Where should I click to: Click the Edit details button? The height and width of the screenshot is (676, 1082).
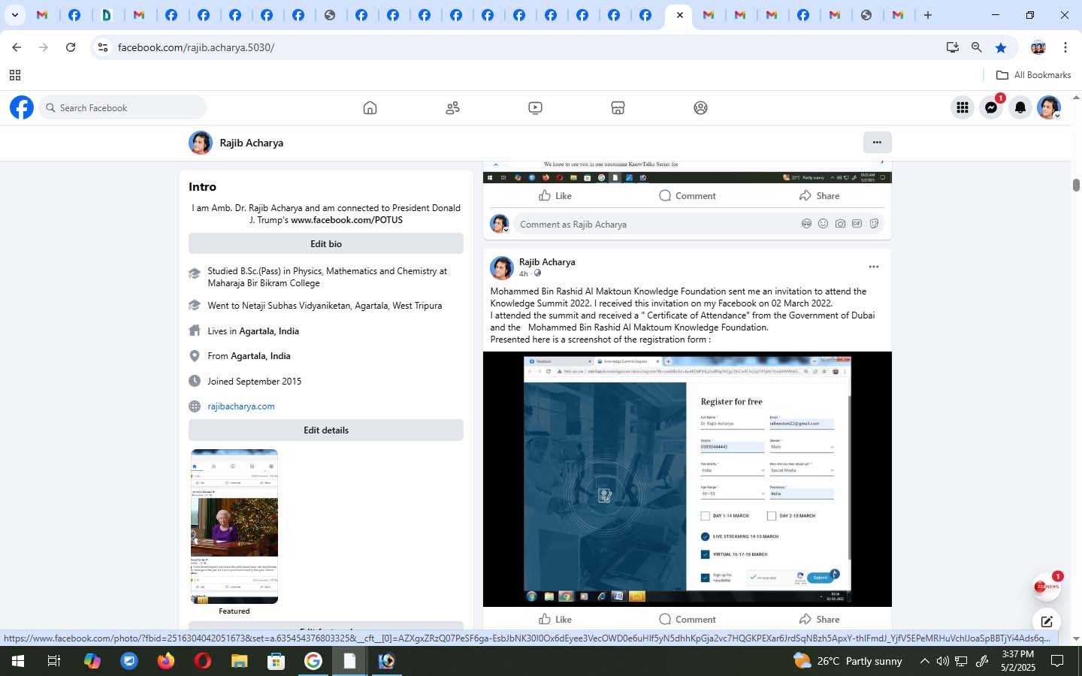(326, 430)
